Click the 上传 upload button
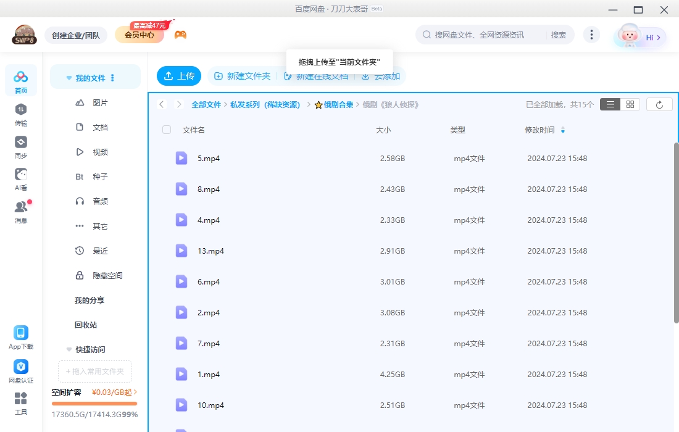The image size is (679, 432). point(178,75)
